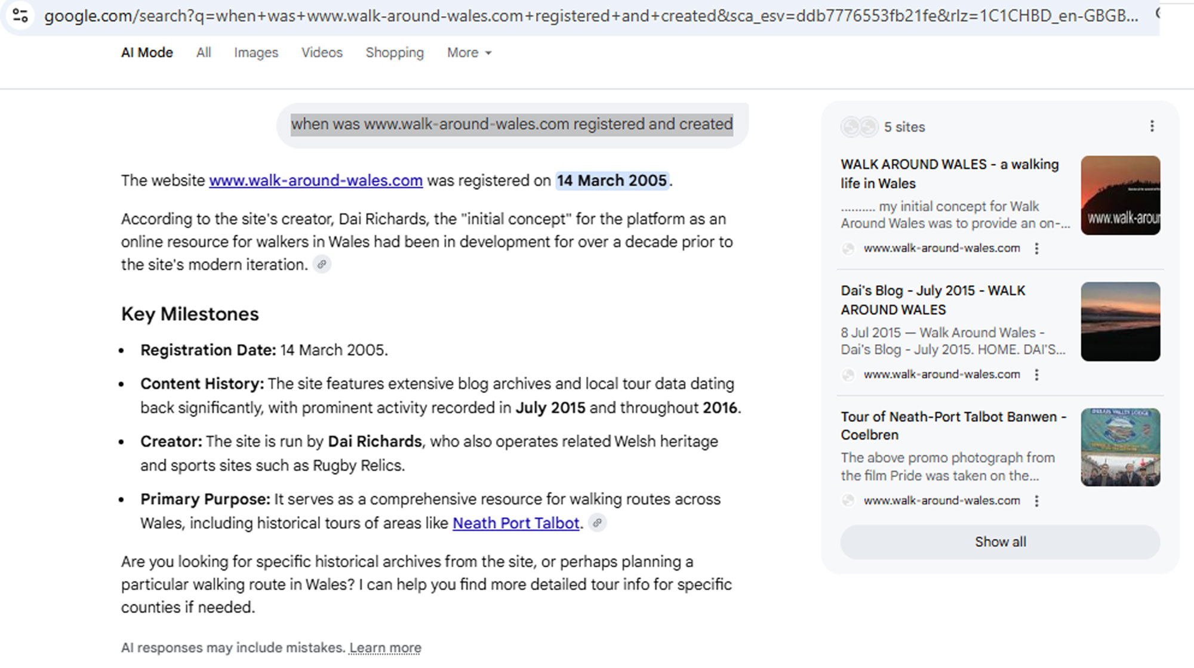Click the Tour of Neath-Port Talbot thumbnail

(x=1120, y=447)
